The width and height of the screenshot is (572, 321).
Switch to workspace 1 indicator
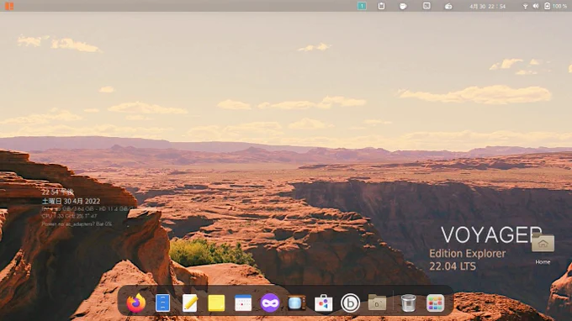(362, 6)
